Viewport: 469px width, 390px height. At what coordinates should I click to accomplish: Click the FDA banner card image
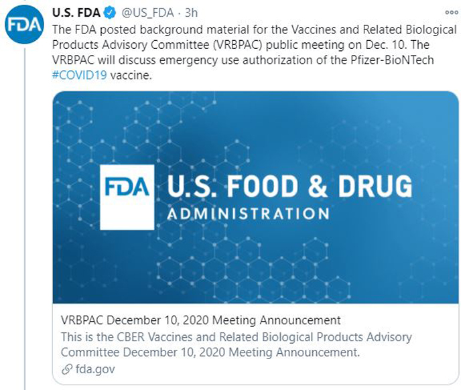(x=255, y=198)
